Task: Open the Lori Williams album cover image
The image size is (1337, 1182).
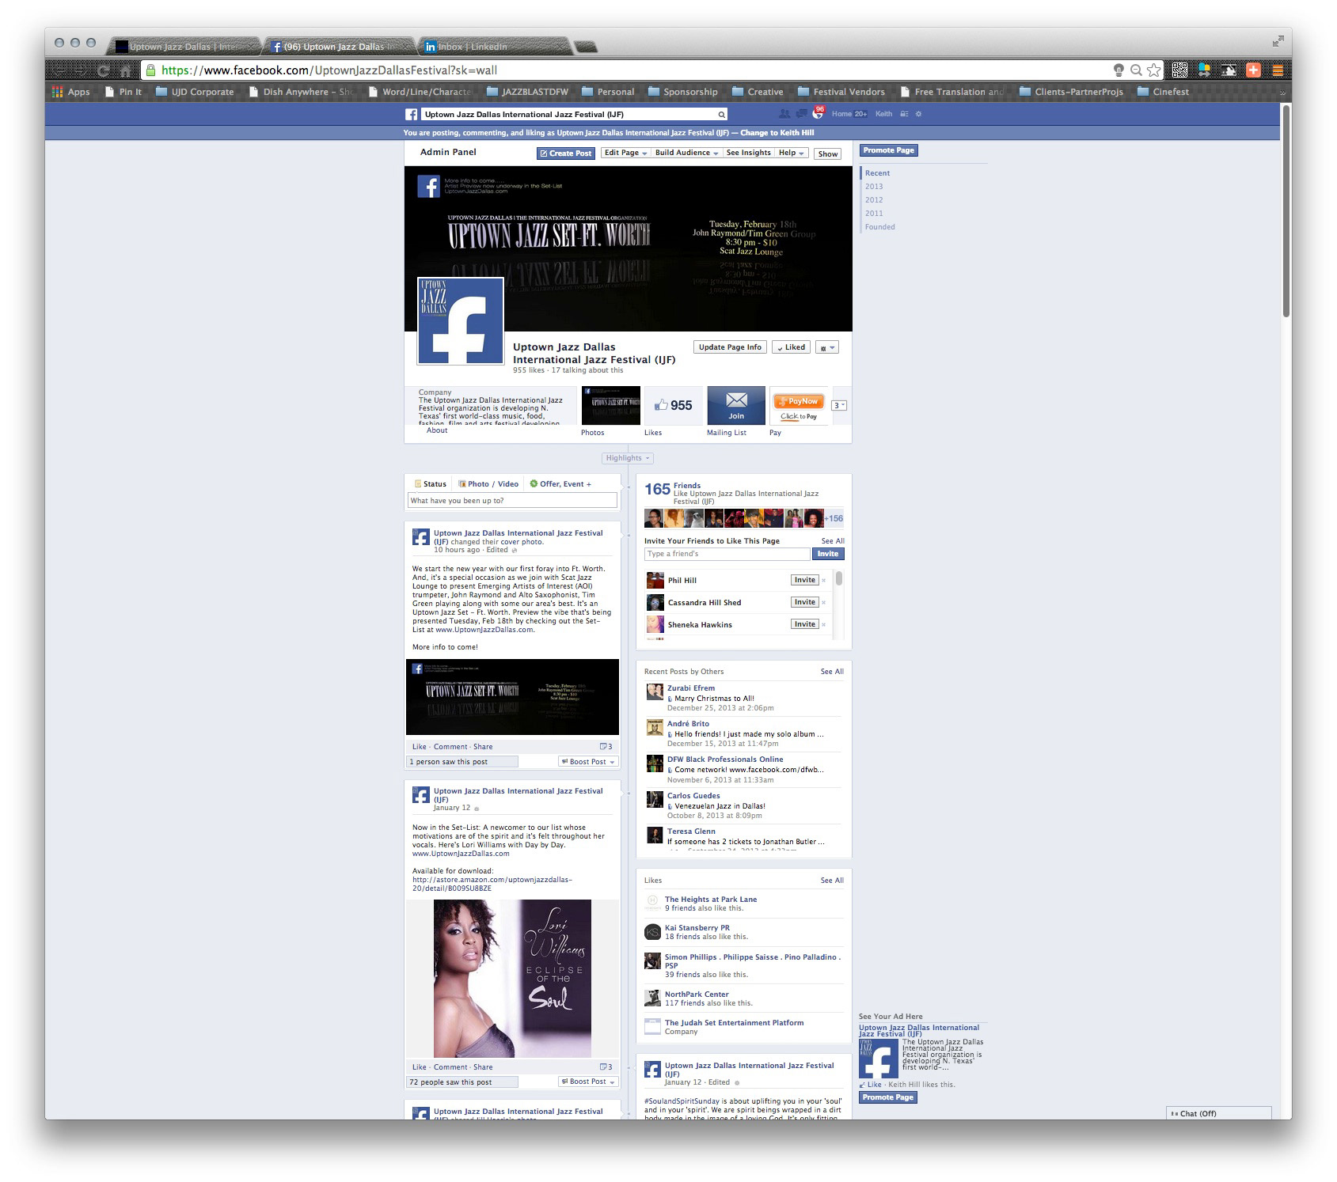Action: 512,979
